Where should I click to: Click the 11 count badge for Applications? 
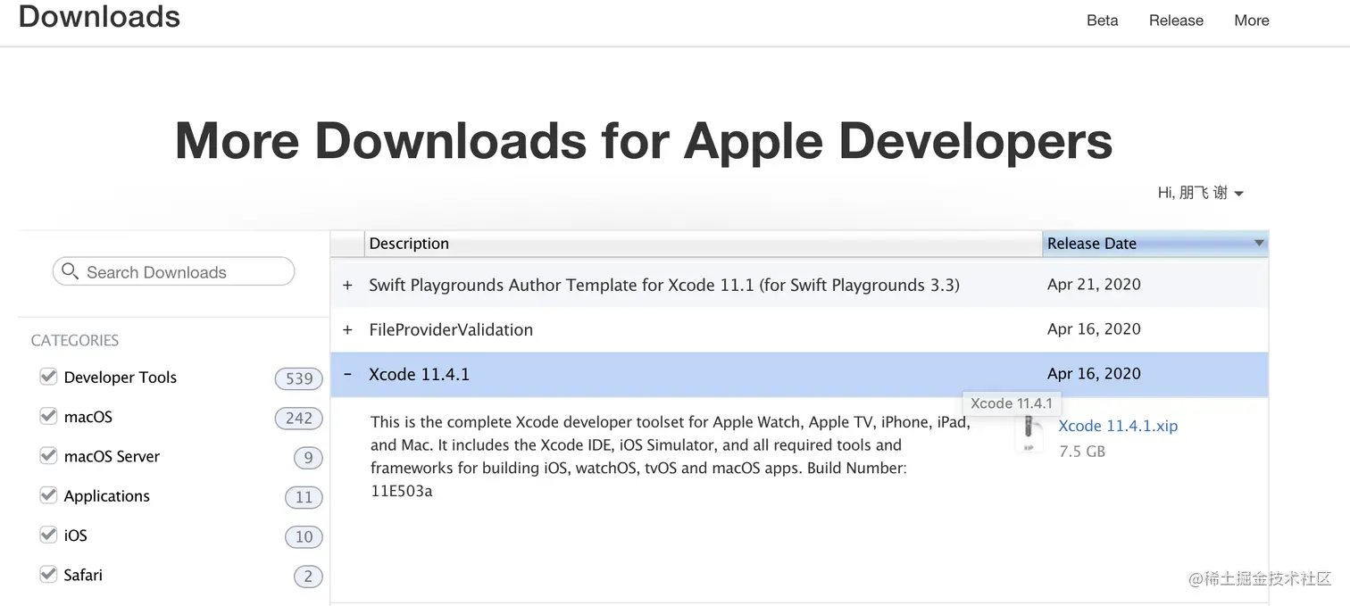304,497
